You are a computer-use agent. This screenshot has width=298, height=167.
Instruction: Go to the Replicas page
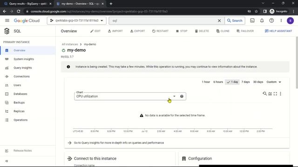click(x=28, y=111)
